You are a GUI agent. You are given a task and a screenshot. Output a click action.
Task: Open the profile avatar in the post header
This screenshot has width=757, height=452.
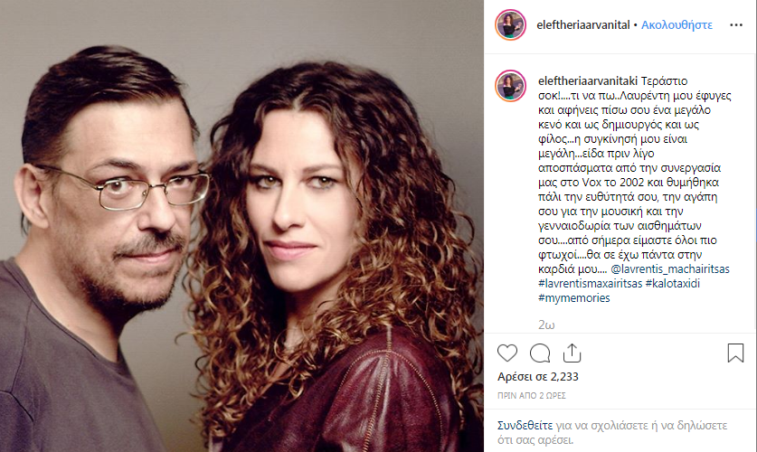510,24
